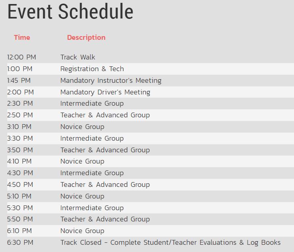The height and width of the screenshot is (252, 294).
Task: Click the Track Walk entry
Action: pyautogui.click(x=78, y=57)
